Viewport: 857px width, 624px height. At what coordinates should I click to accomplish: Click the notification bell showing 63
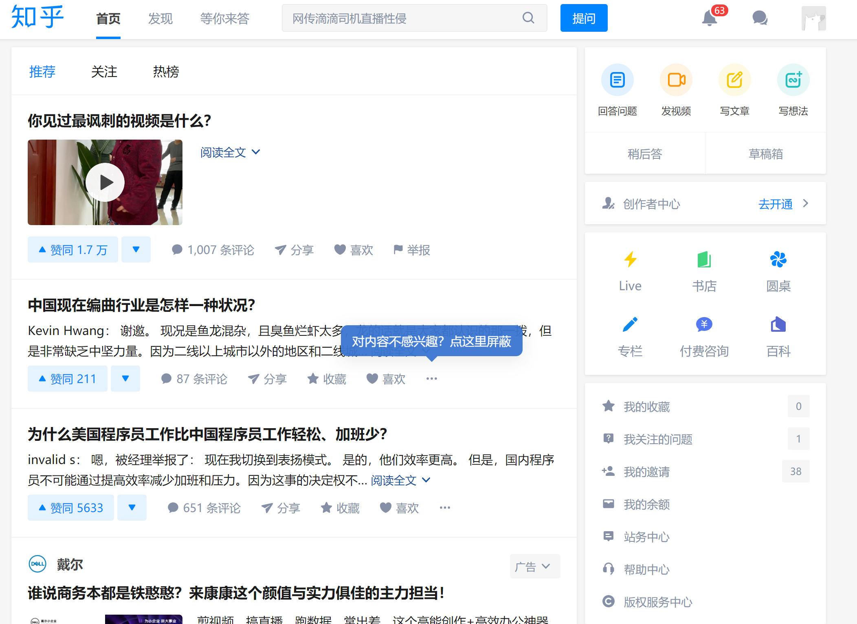click(x=709, y=18)
